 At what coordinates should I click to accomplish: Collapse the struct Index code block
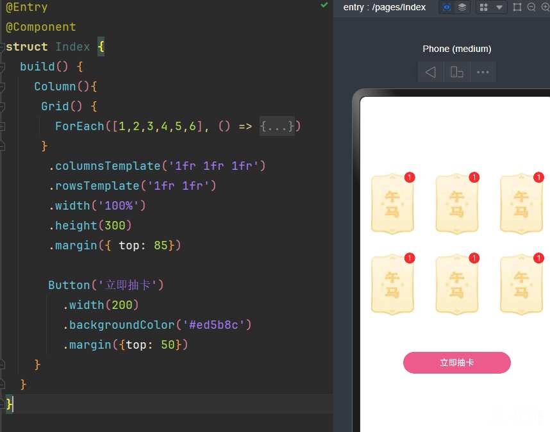tap(2, 47)
